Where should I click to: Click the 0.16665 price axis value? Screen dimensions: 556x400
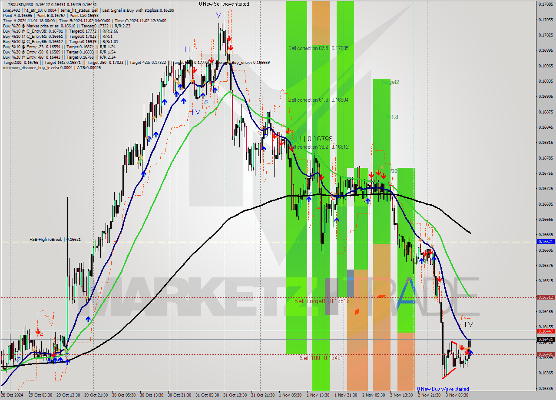[x=546, y=219]
